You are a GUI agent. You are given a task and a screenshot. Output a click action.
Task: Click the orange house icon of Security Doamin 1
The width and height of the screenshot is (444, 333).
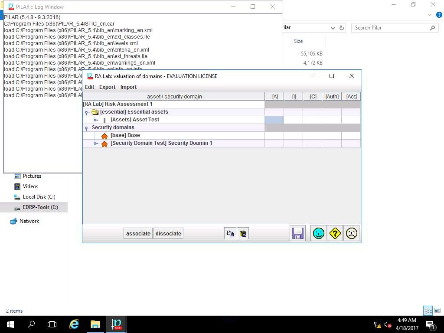point(104,144)
